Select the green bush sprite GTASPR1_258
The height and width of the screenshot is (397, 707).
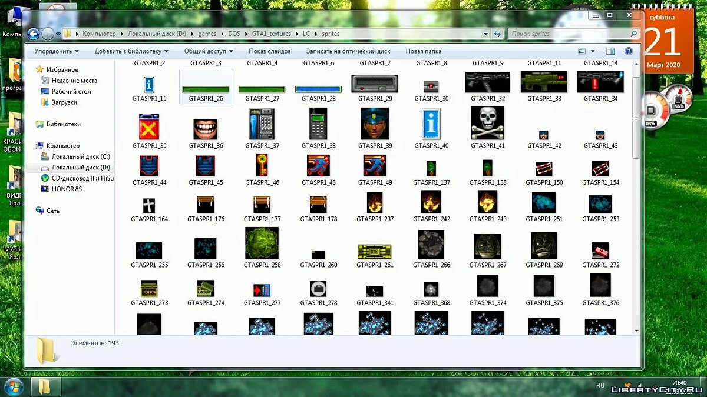[x=262, y=243]
